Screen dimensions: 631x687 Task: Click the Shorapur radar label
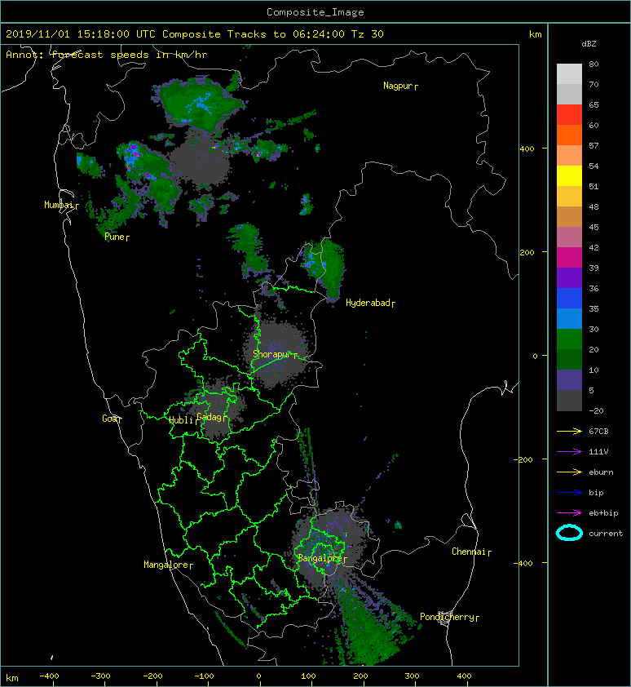pyautogui.click(x=271, y=354)
